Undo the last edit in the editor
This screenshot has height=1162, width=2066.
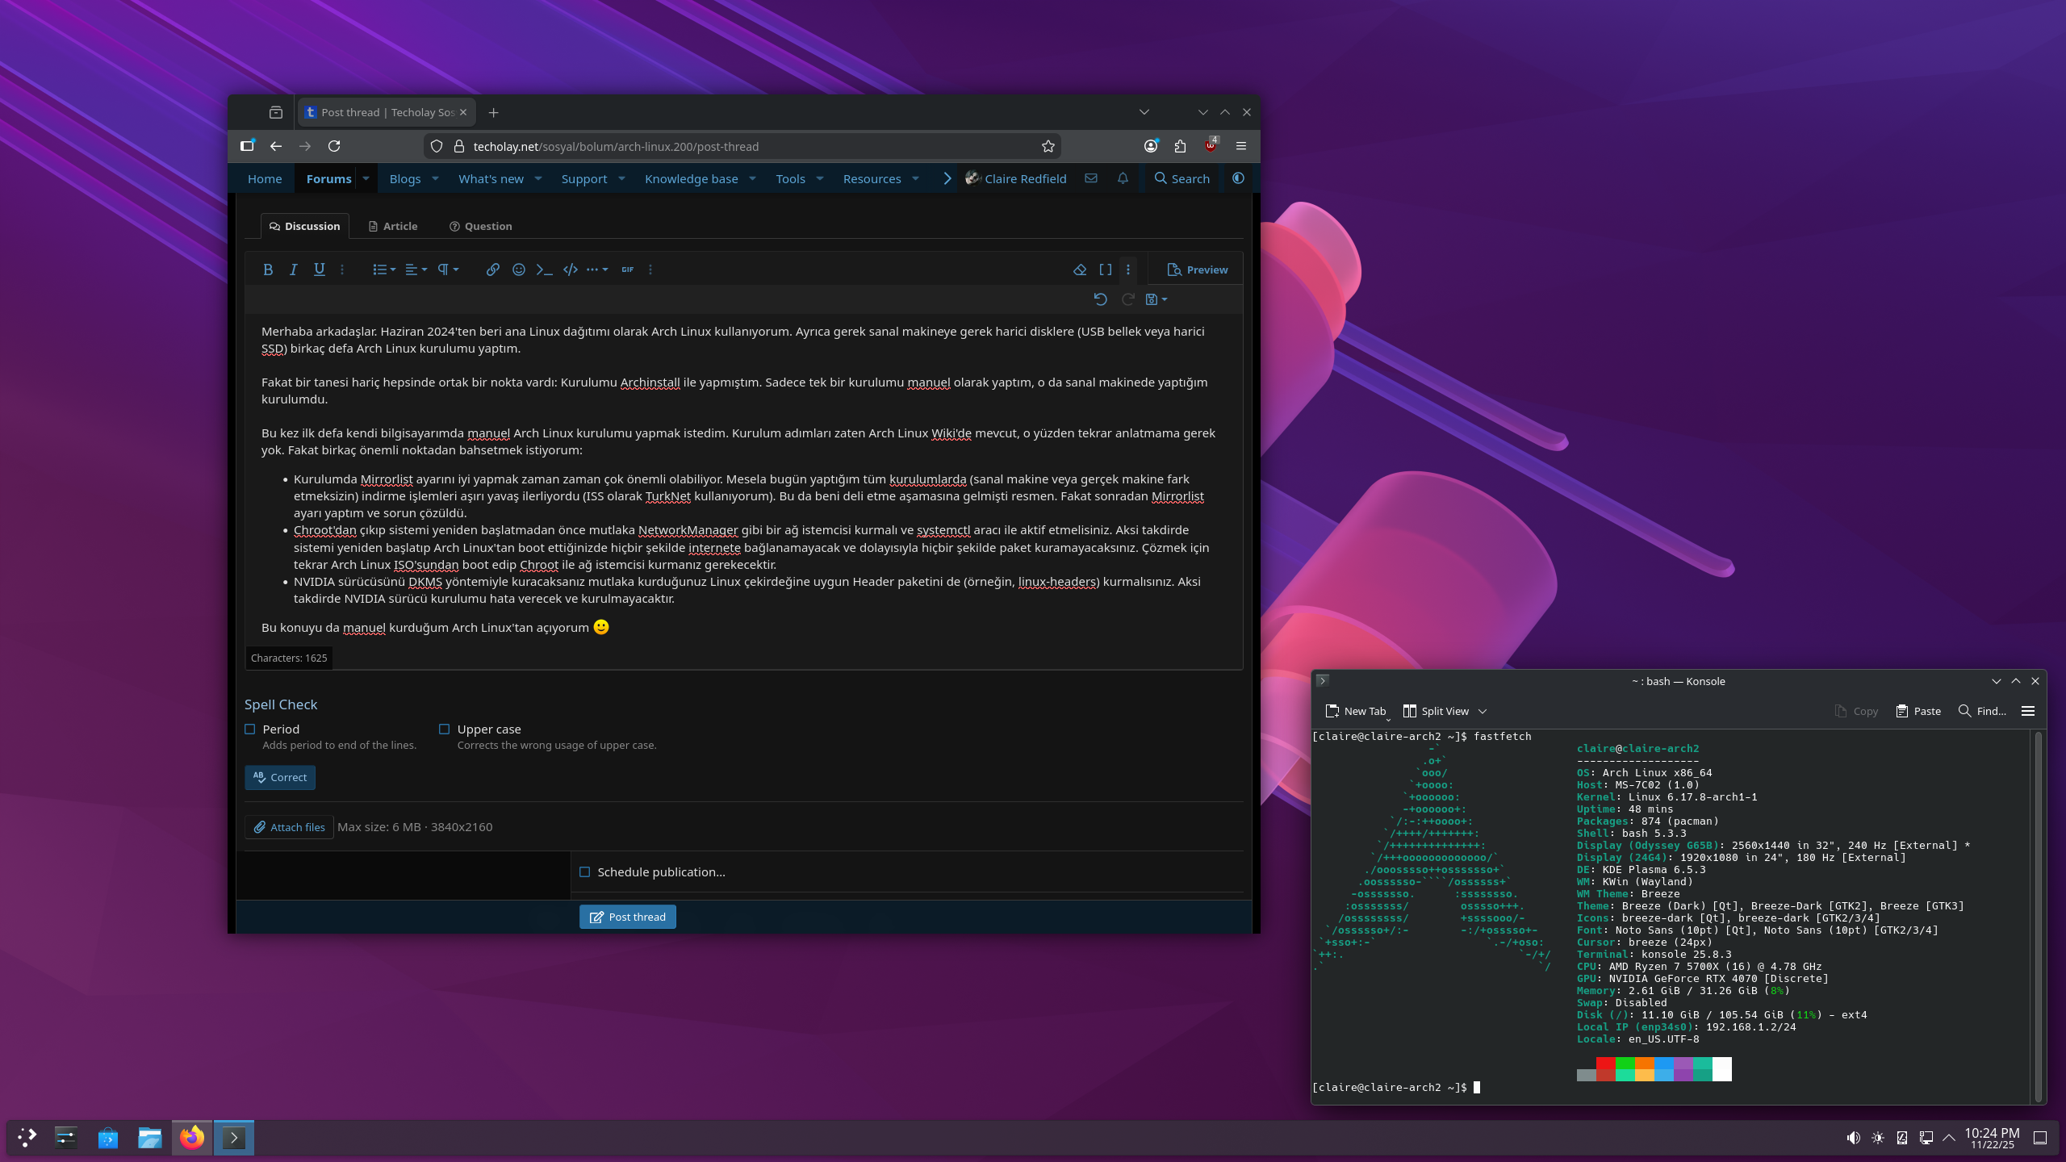tap(1100, 299)
